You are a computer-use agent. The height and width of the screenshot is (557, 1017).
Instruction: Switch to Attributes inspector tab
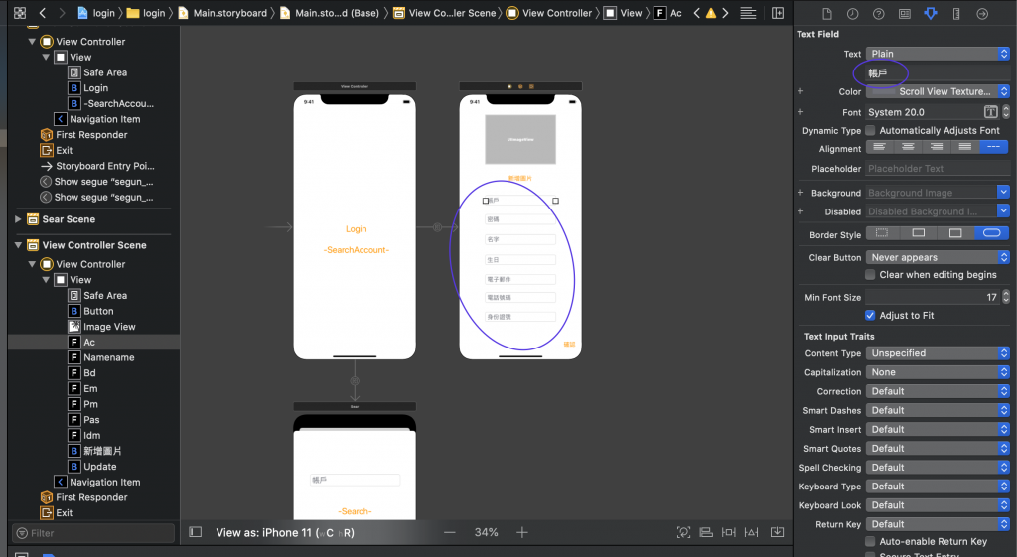[930, 14]
